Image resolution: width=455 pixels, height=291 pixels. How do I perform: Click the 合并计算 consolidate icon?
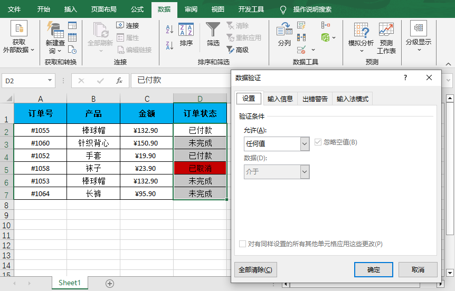326,25
